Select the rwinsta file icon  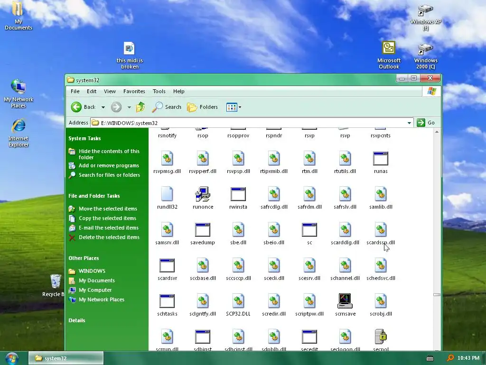coord(238,194)
